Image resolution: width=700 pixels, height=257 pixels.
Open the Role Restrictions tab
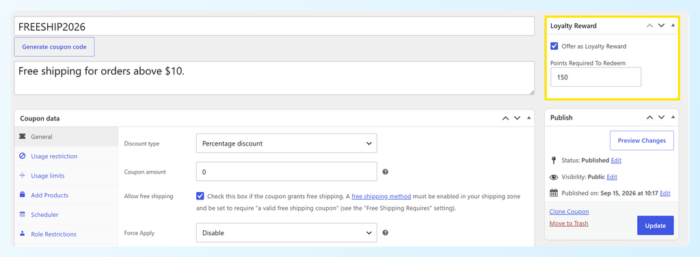click(x=66, y=234)
